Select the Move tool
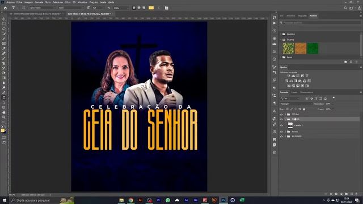The height and width of the screenshot is (204, 363). (4, 19)
